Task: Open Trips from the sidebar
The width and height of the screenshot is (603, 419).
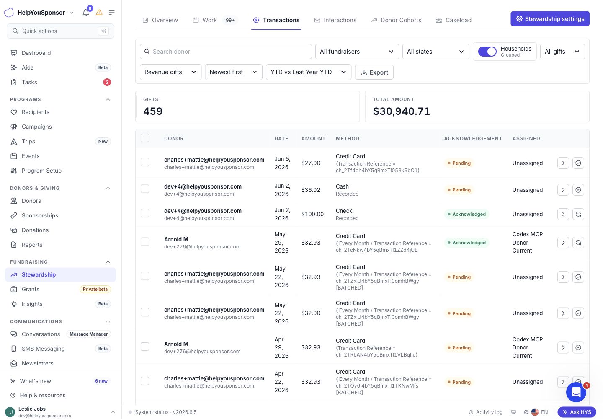Action: [x=60, y=141]
